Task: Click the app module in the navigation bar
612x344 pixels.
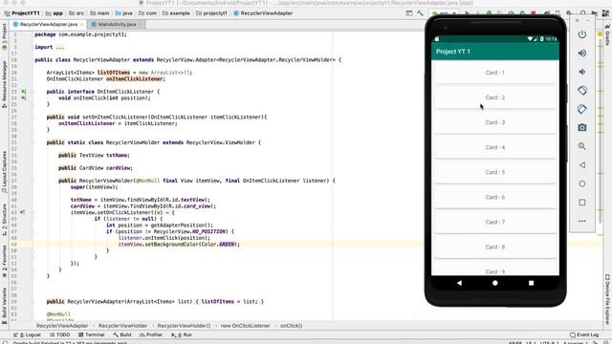Action: tap(55, 13)
